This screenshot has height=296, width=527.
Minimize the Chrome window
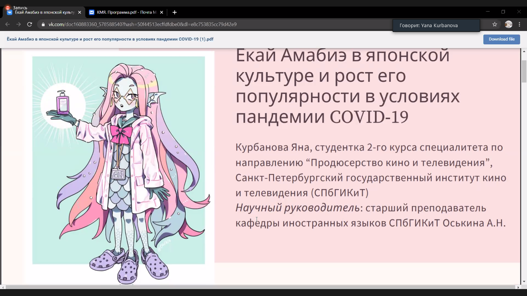pos(488,12)
